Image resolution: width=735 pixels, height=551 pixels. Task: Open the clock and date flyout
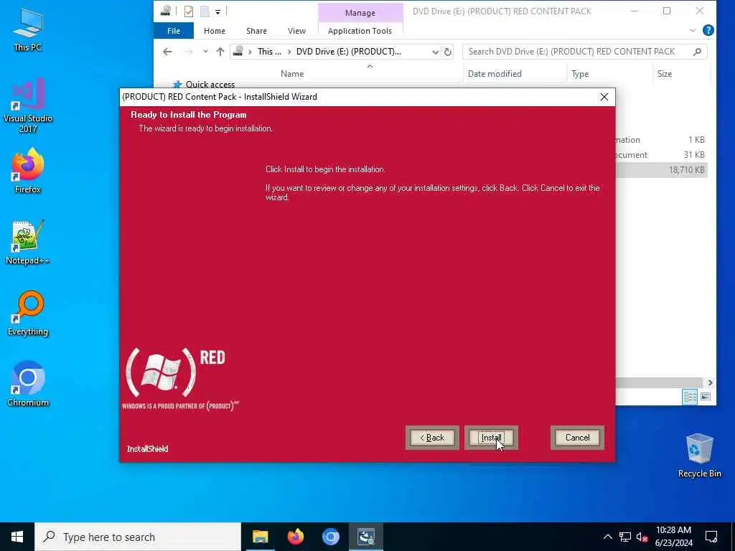coord(673,537)
